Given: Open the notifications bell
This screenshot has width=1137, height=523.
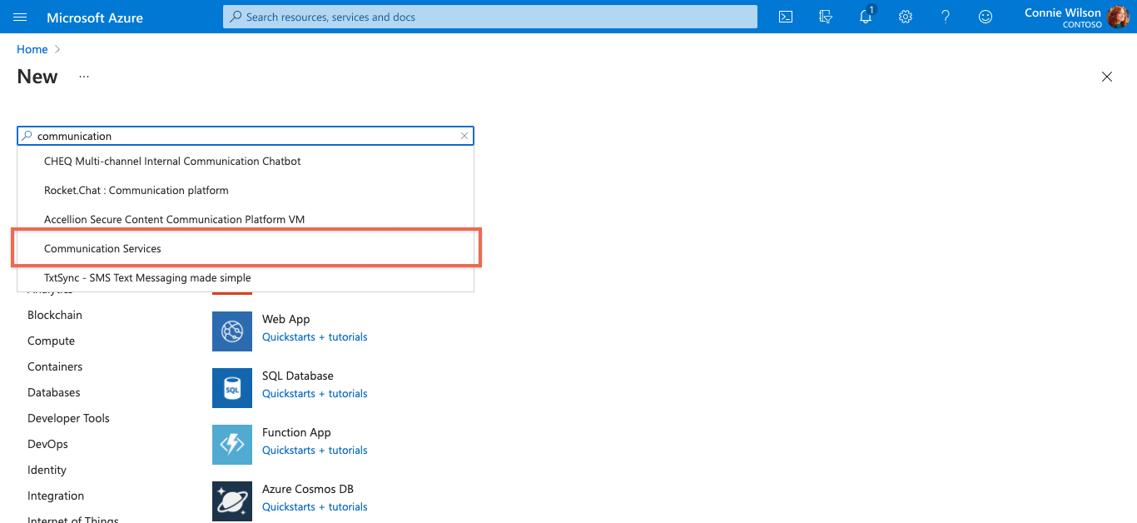Looking at the screenshot, I should (866, 17).
